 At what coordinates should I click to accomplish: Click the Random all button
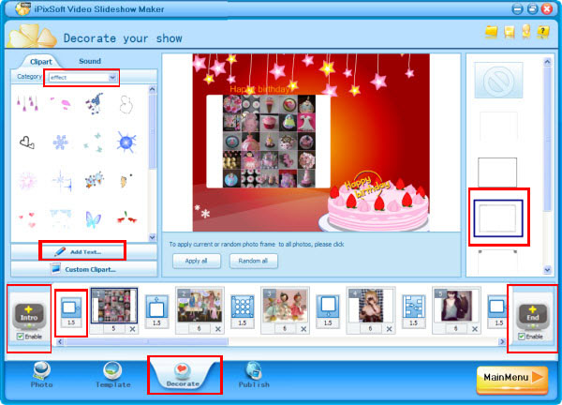pos(254,261)
